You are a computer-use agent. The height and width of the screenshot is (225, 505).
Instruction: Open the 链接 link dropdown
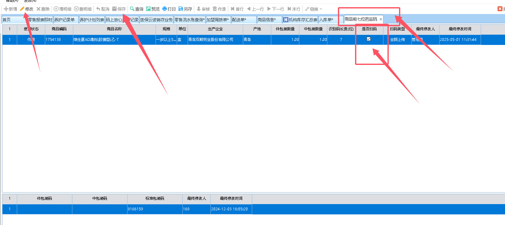(314, 9)
